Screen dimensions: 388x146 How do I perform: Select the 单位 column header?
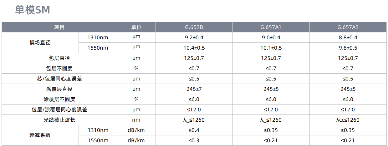[136, 27]
